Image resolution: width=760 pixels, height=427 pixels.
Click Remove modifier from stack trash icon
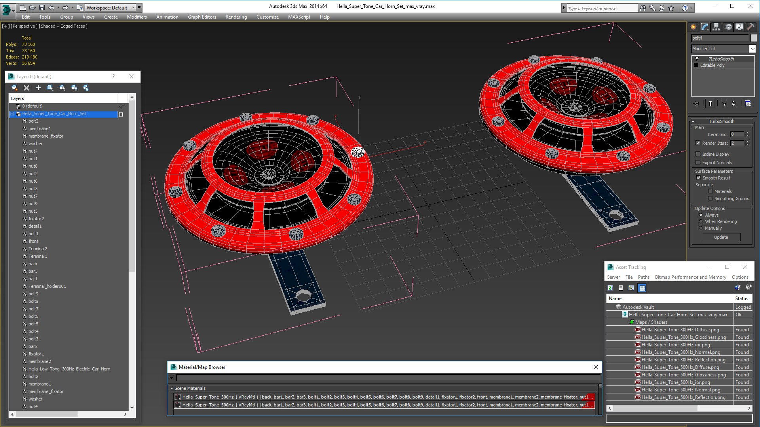(x=733, y=103)
